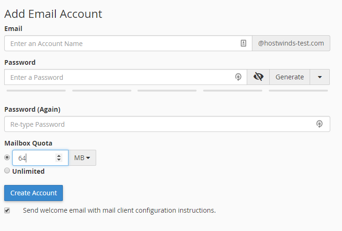Click the @hostwinds-test.com domain label

[x=291, y=43]
